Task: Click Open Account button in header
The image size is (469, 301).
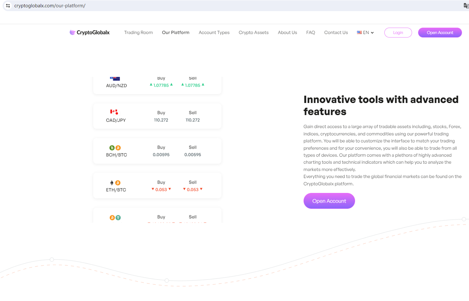Action: point(440,32)
